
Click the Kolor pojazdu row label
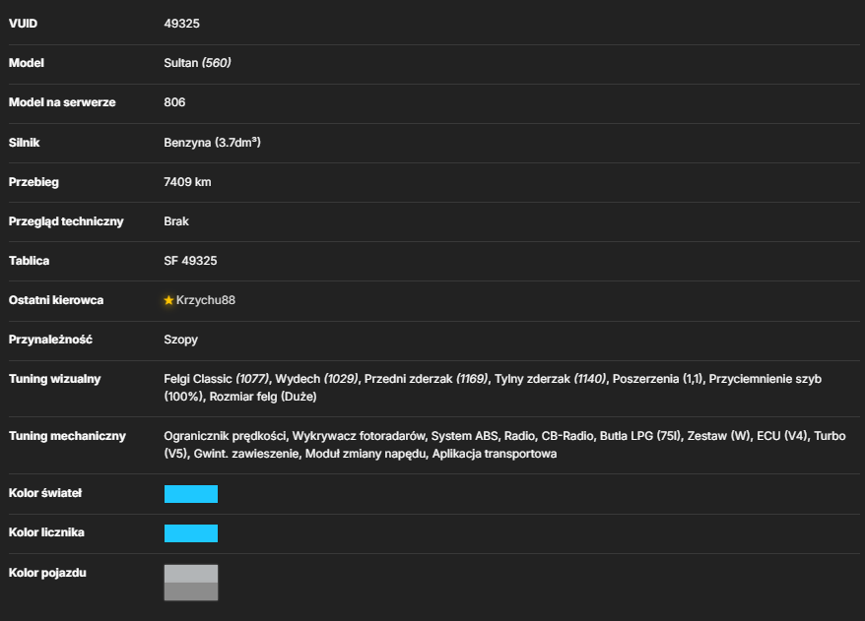click(47, 573)
